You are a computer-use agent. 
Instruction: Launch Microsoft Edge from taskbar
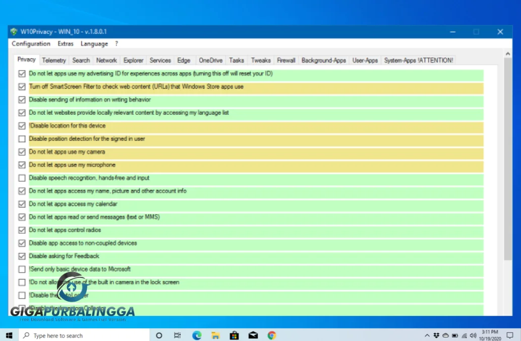tap(197, 335)
